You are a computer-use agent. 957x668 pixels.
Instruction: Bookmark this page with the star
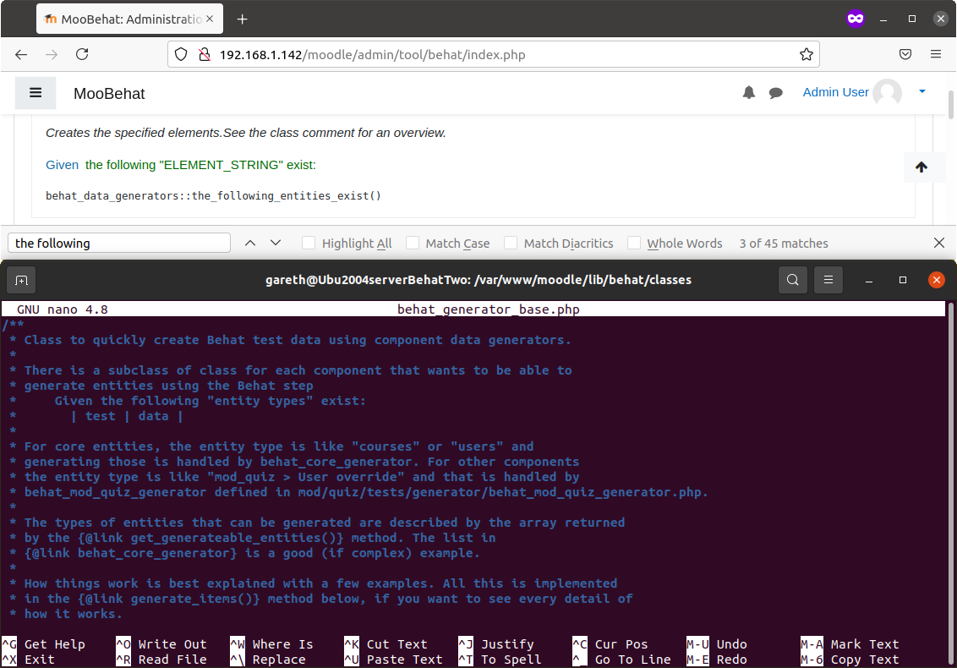pos(807,54)
